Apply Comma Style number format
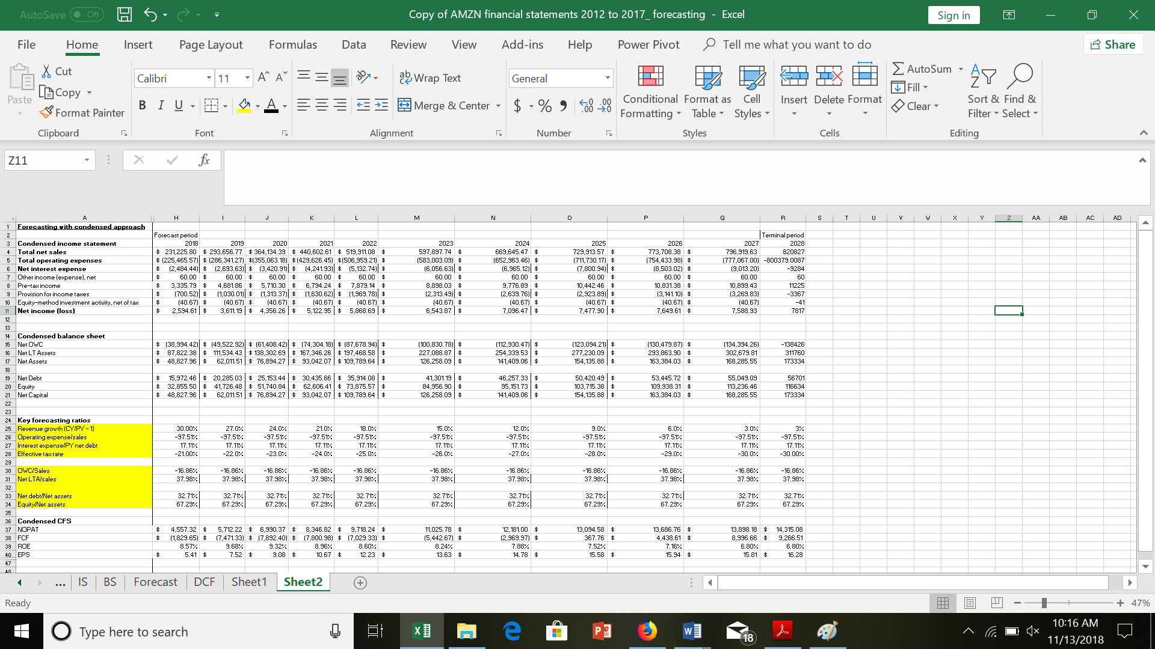The height and width of the screenshot is (649, 1155). pyautogui.click(x=563, y=106)
